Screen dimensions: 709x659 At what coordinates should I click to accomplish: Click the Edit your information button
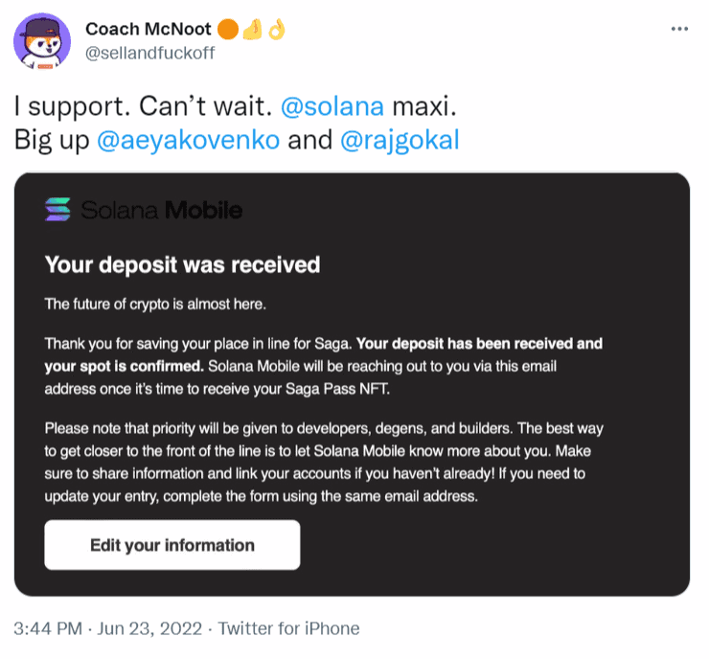[172, 545]
